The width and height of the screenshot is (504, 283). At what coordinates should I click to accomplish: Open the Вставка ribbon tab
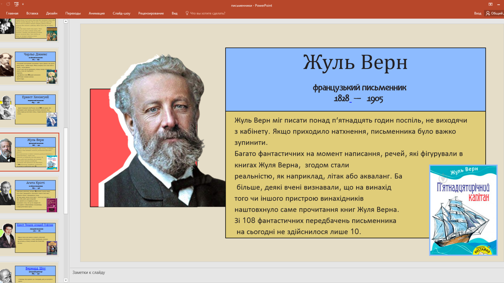[32, 13]
